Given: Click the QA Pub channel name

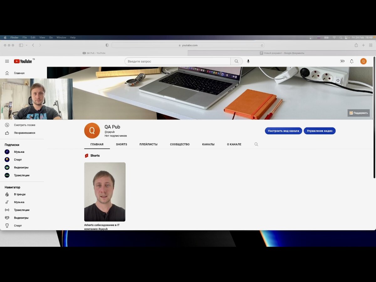Looking at the screenshot, I should pyautogui.click(x=112, y=127).
